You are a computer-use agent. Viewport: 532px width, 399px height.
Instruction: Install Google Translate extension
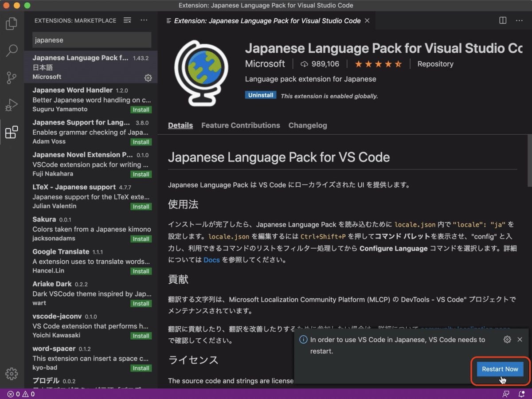click(x=141, y=271)
